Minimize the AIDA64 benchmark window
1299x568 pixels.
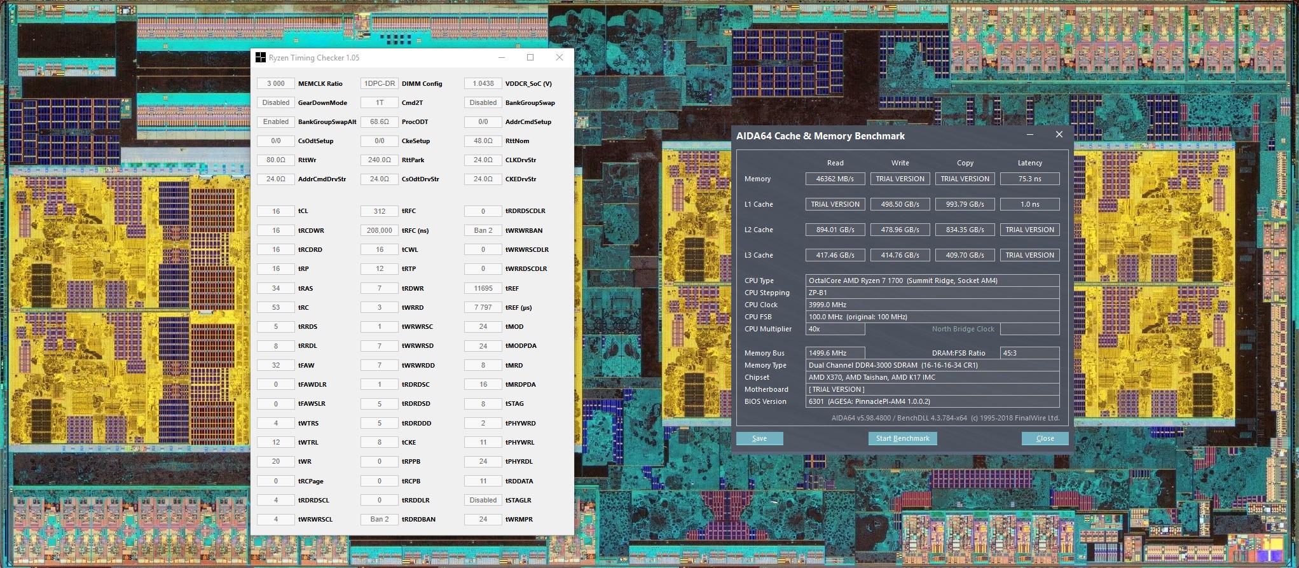[1030, 135]
